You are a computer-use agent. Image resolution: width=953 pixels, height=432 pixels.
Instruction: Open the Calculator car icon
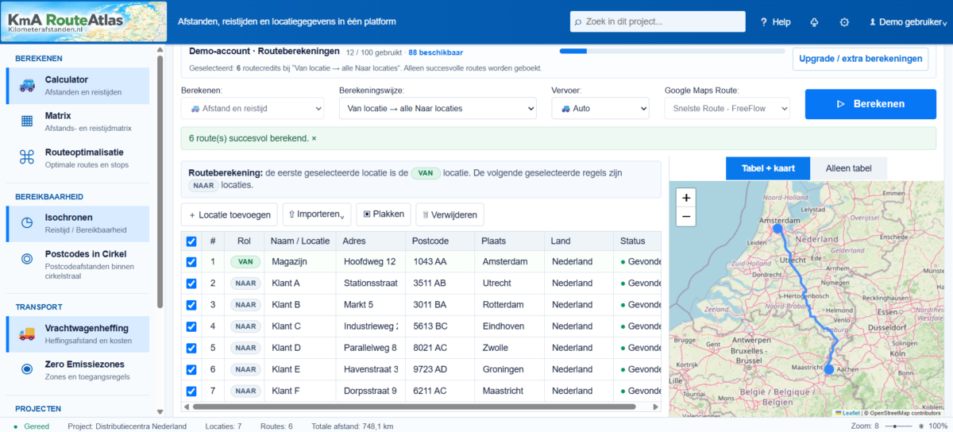click(27, 86)
